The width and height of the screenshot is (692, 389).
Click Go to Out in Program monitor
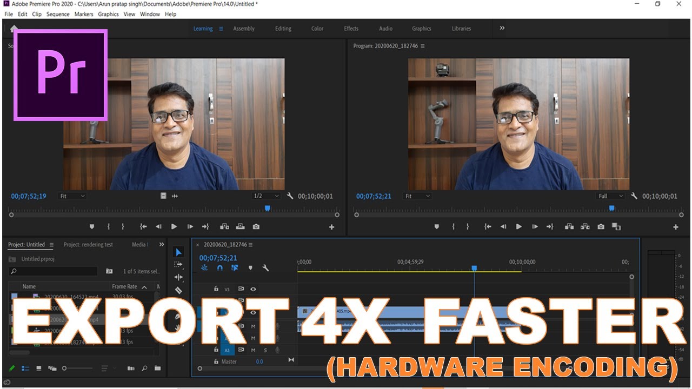pyautogui.click(x=550, y=227)
